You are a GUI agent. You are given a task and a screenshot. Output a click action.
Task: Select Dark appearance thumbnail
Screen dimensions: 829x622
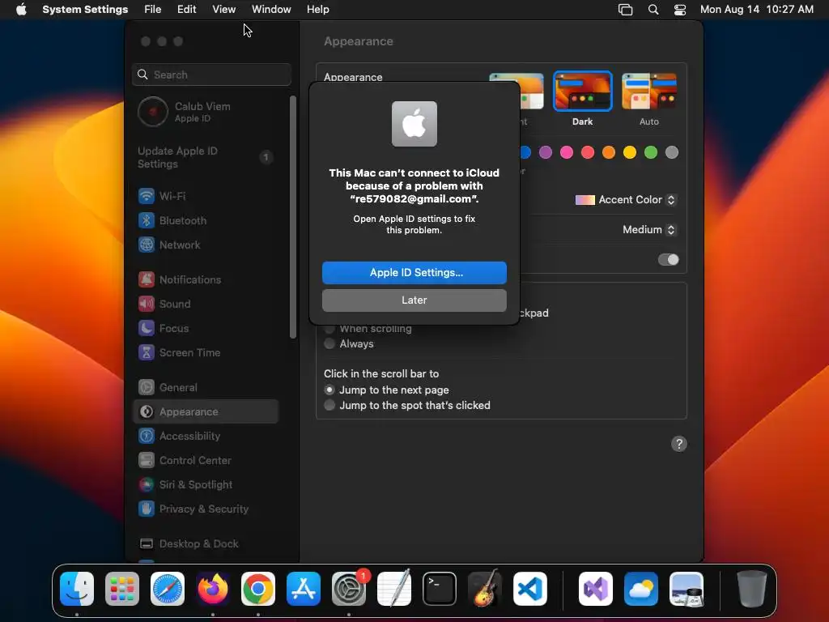[583, 91]
